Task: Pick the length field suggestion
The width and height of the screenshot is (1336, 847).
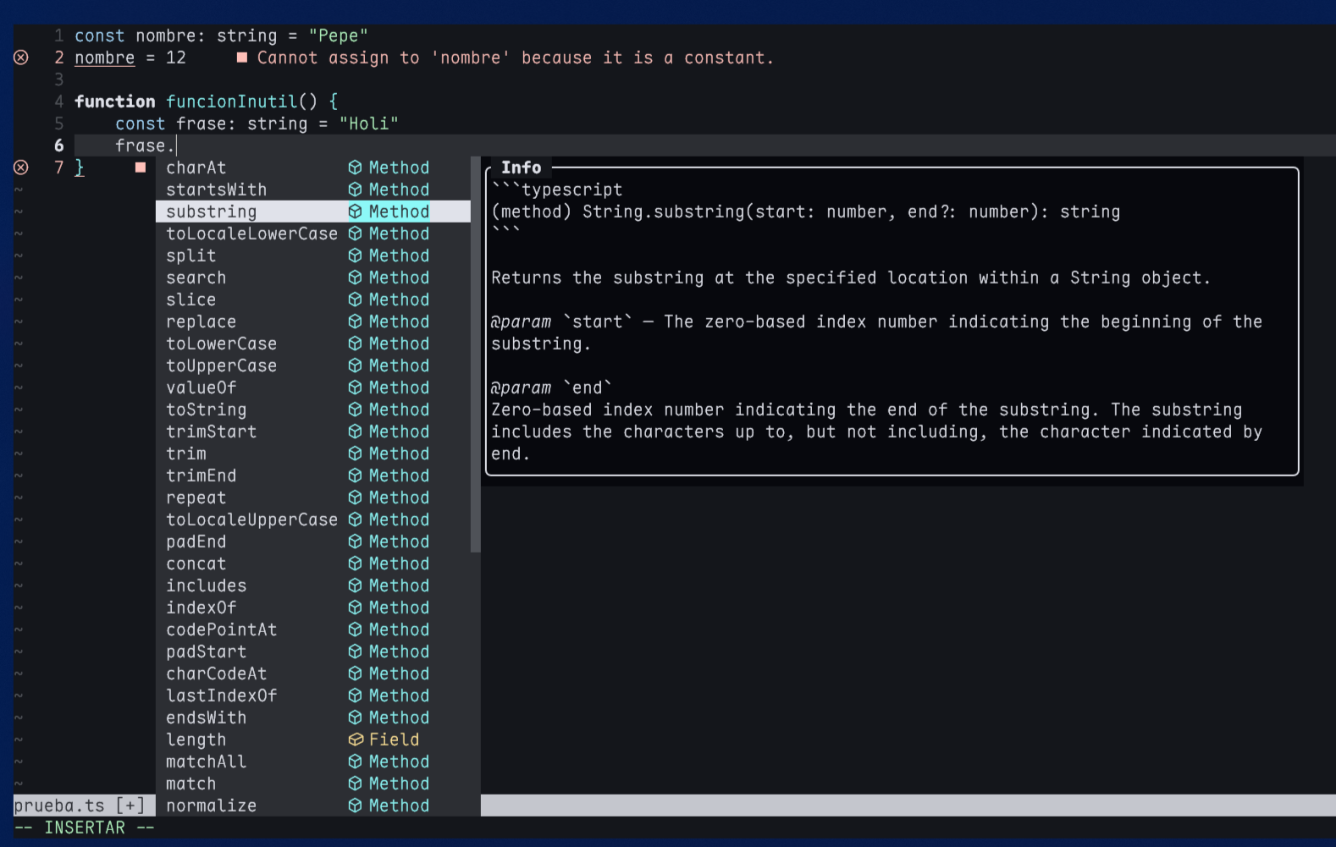Action: point(196,740)
